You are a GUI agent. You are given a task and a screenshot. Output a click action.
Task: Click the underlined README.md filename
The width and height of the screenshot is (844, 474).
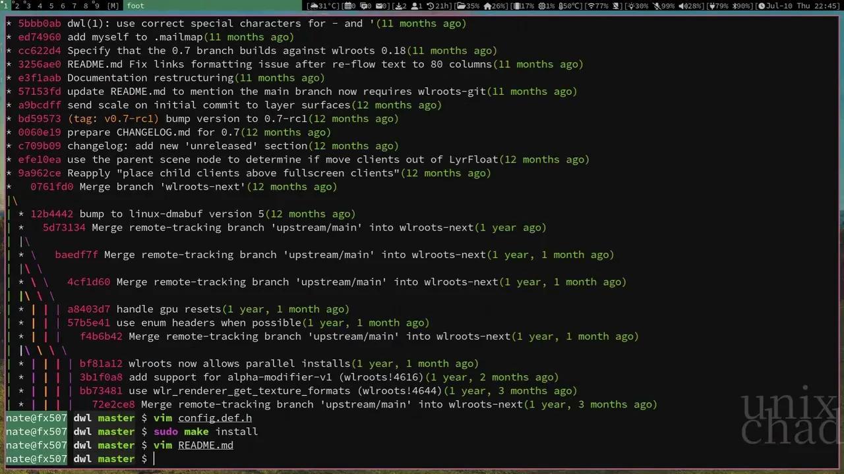coord(206,446)
